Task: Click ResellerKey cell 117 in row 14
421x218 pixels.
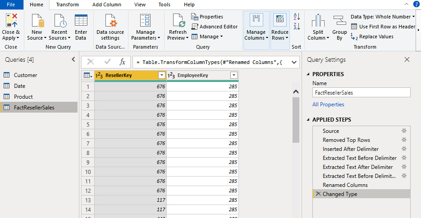Action: pos(130,209)
